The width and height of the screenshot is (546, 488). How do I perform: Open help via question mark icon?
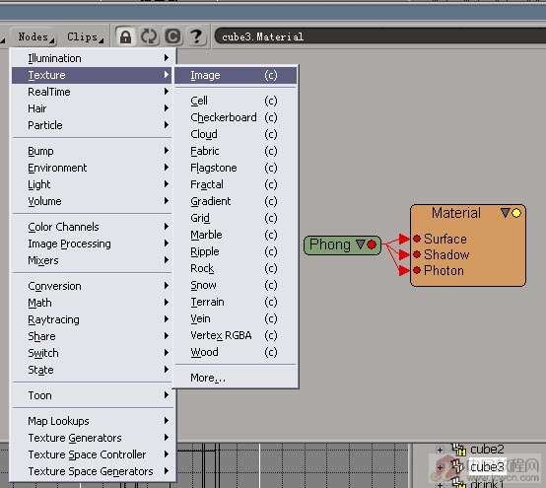tap(196, 36)
